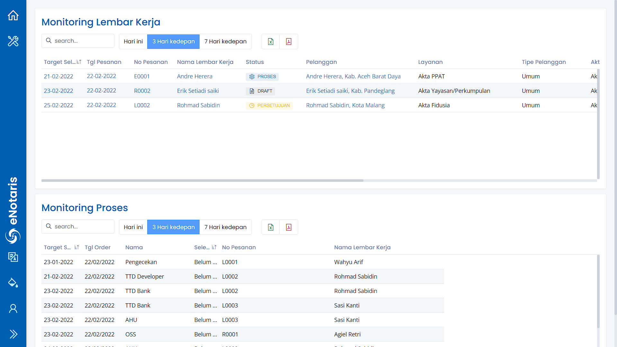This screenshot has height=347, width=617.
Task: Export Monitoring Proses table to PDF
Action: (289, 227)
